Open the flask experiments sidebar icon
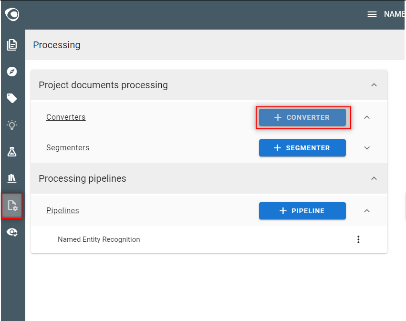The width and height of the screenshot is (406, 321). (12, 152)
